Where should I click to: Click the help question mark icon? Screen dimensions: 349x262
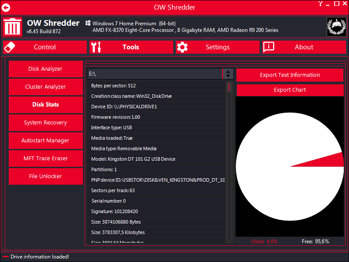pos(320,3)
